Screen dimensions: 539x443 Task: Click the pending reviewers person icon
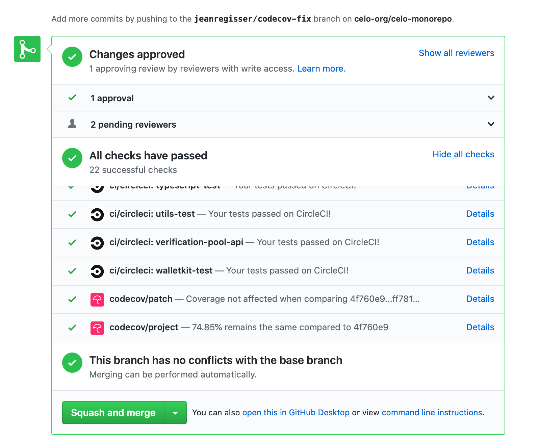[72, 124]
